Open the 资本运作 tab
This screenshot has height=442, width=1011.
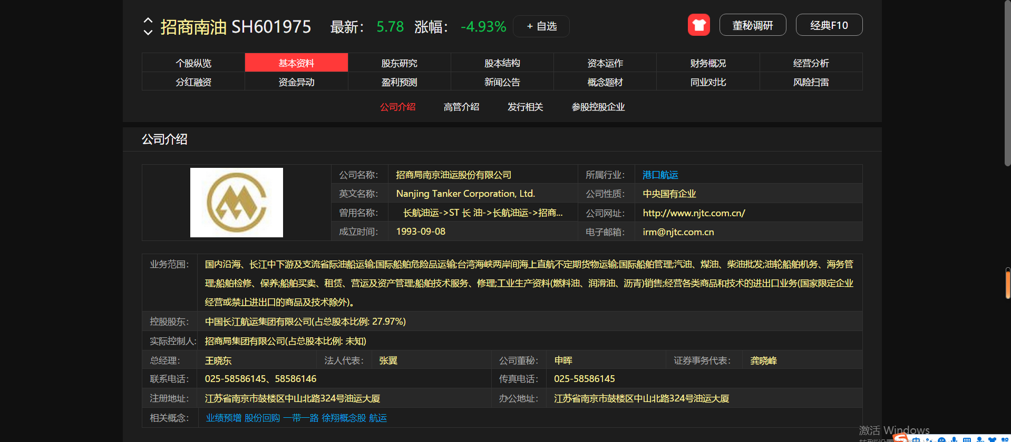click(x=605, y=63)
